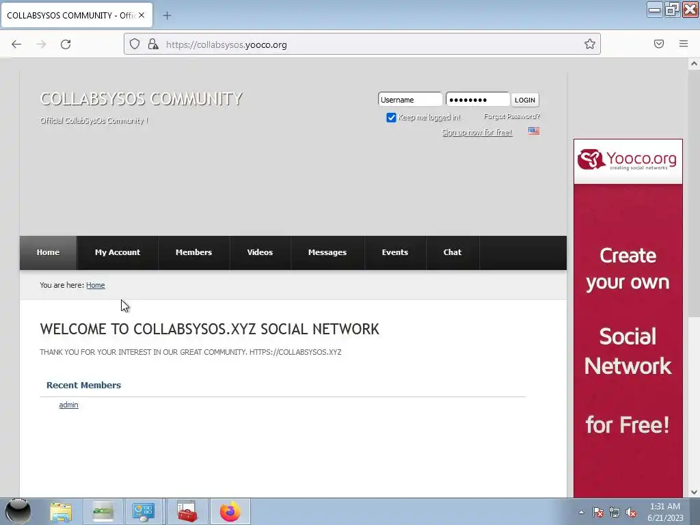Click the password input field

[478, 100]
